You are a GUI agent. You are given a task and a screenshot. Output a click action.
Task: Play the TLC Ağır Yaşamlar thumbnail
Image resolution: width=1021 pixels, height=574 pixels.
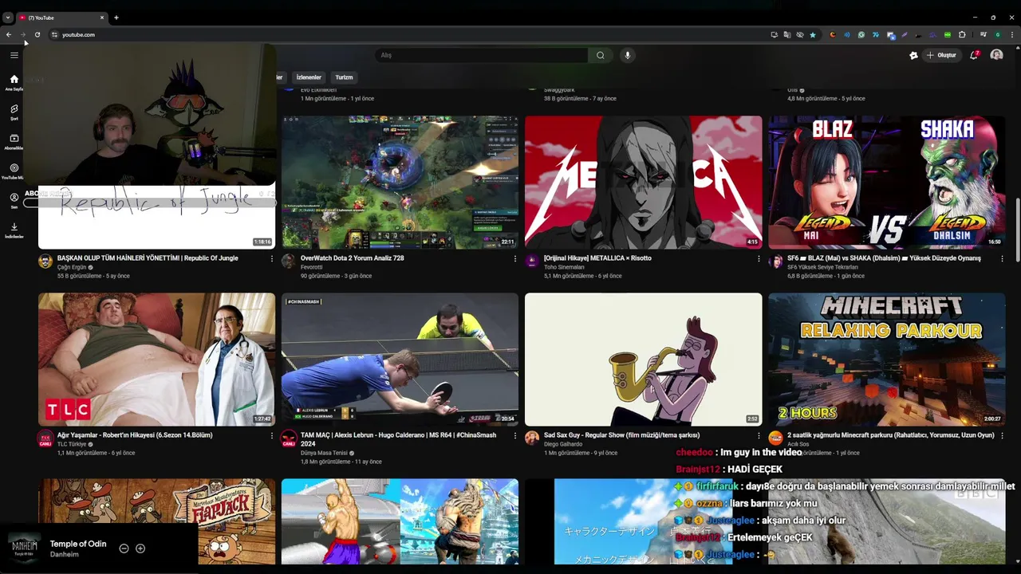click(x=156, y=359)
